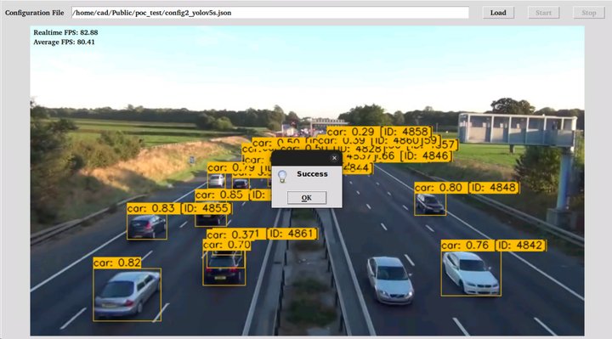Click the ID: 4858 label
The height and width of the screenshot is (339, 612).
click(x=406, y=132)
